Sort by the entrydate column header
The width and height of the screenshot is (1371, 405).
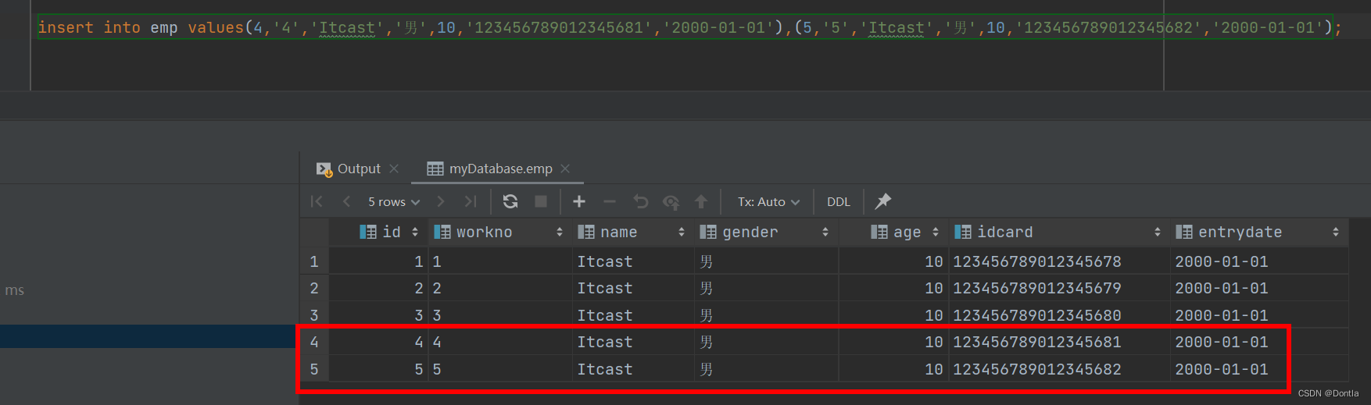(1258, 232)
